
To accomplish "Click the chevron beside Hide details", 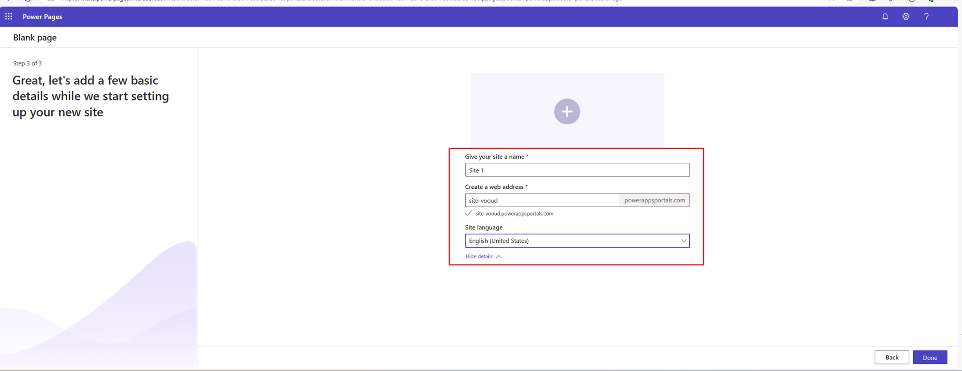I will [499, 256].
